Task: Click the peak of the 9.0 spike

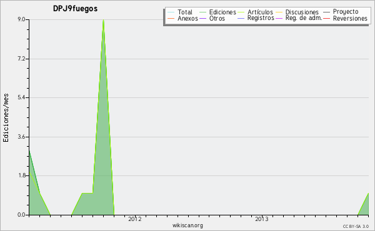Action: coord(103,20)
